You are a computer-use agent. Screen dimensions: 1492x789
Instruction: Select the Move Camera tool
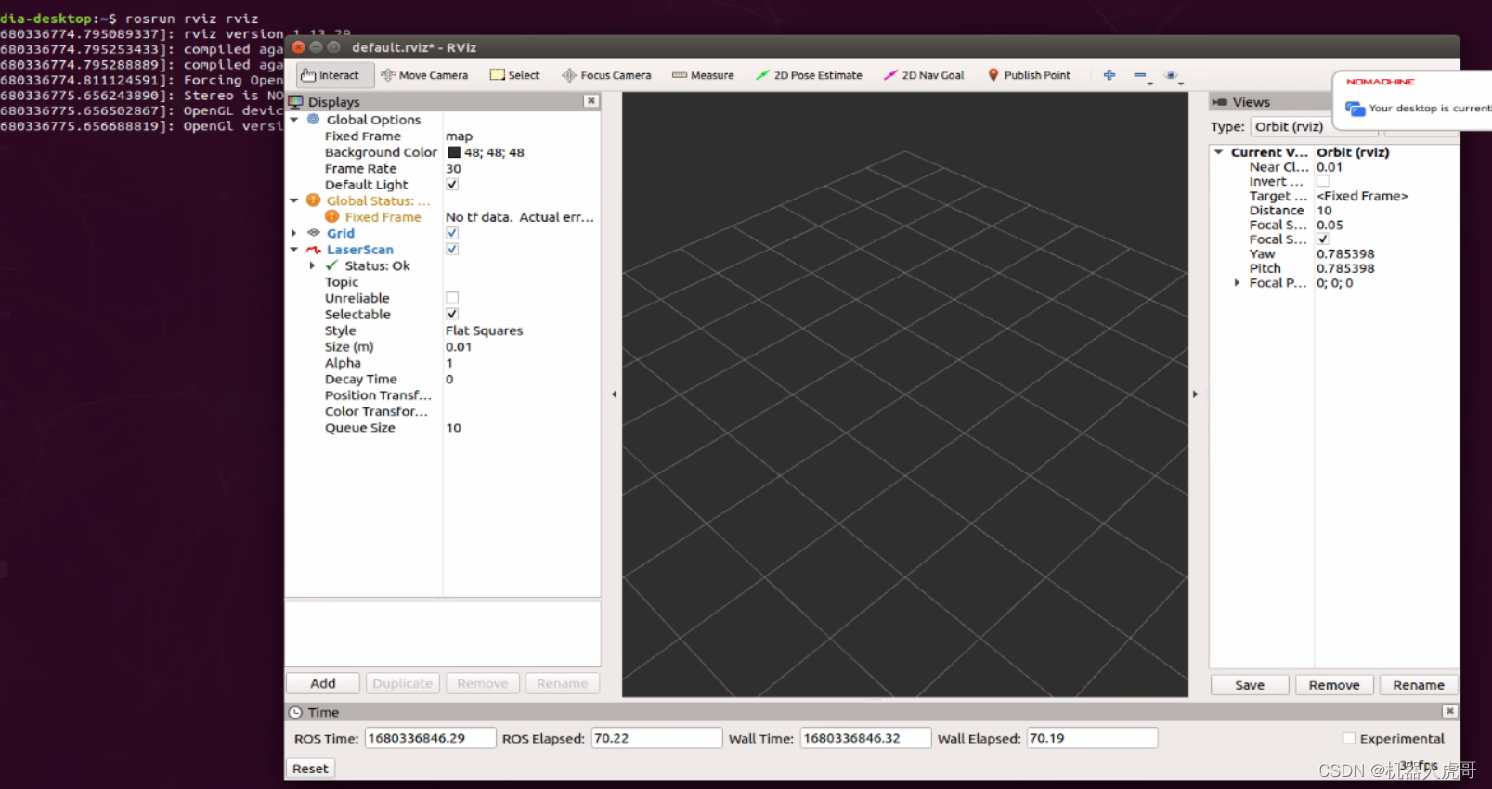[424, 75]
